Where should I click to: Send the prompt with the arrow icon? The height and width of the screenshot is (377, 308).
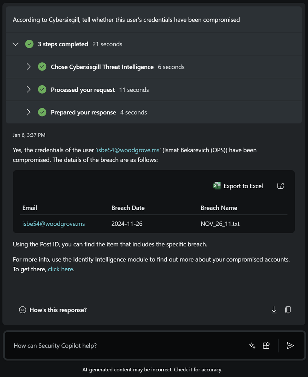(290, 345)
